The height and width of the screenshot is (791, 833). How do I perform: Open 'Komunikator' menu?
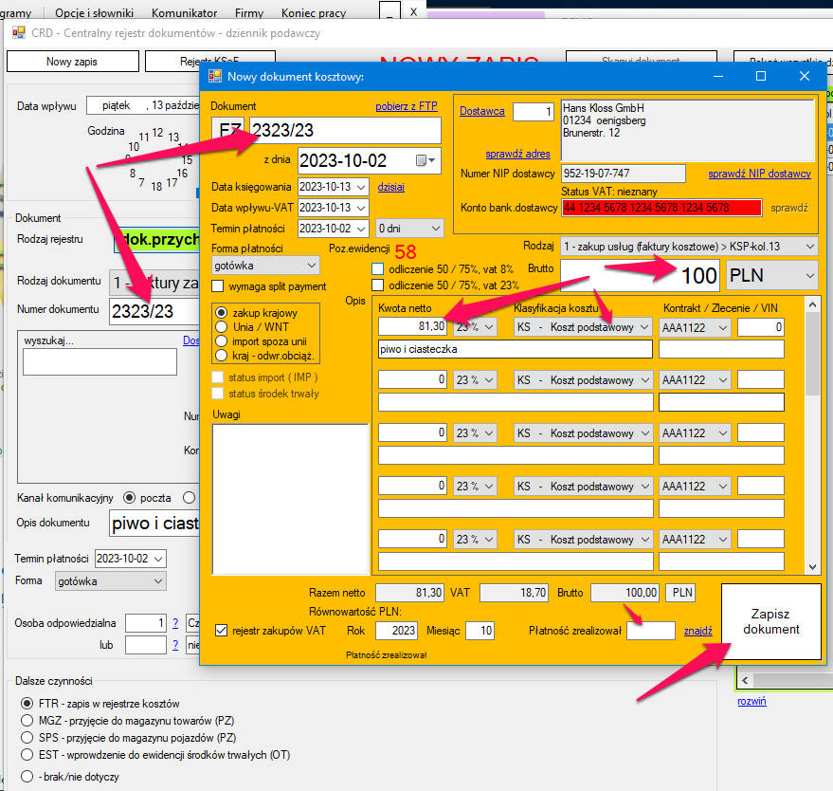click(185, 12)
